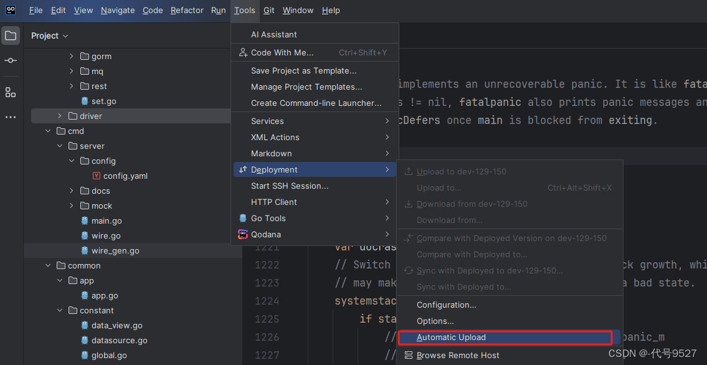Click the gopher icon beside wire_gen.go
Screen dimensions: 707x365
84,250
